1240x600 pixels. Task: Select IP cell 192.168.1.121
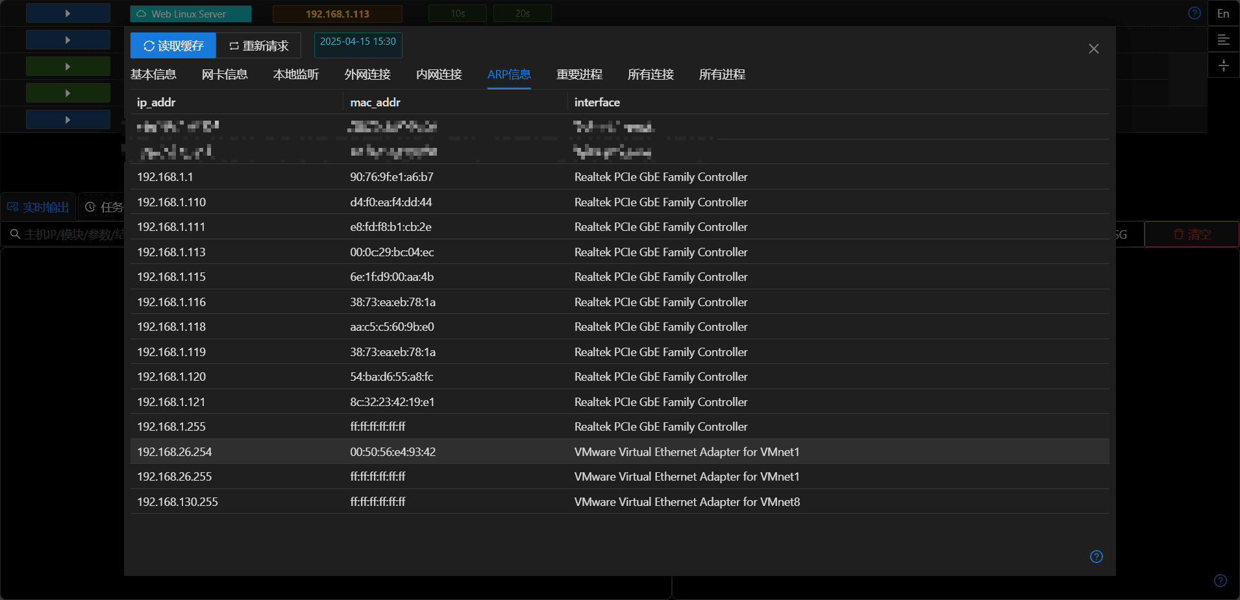coord(171,402)
